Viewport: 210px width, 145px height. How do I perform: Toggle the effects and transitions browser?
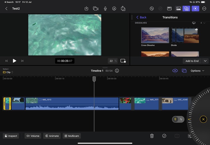click(186, 9)
